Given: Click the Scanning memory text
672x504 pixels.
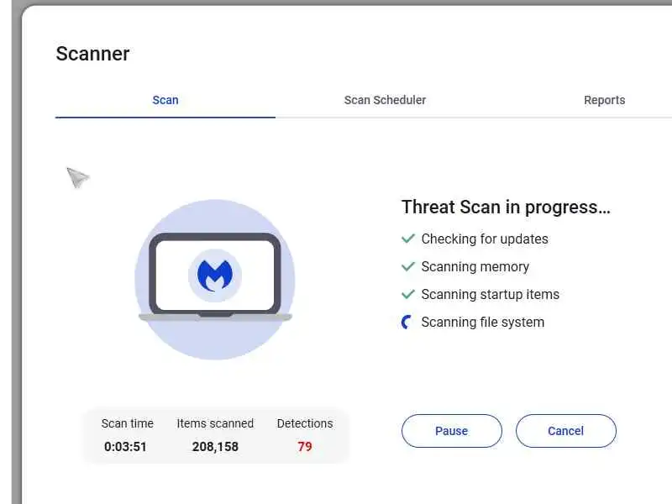Looking at the screenshot, I should tap(475, 267).
